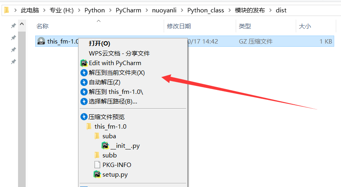Choose 解压到当前文件夹(X) option
341x187 pixels.
tap(117, 73)
